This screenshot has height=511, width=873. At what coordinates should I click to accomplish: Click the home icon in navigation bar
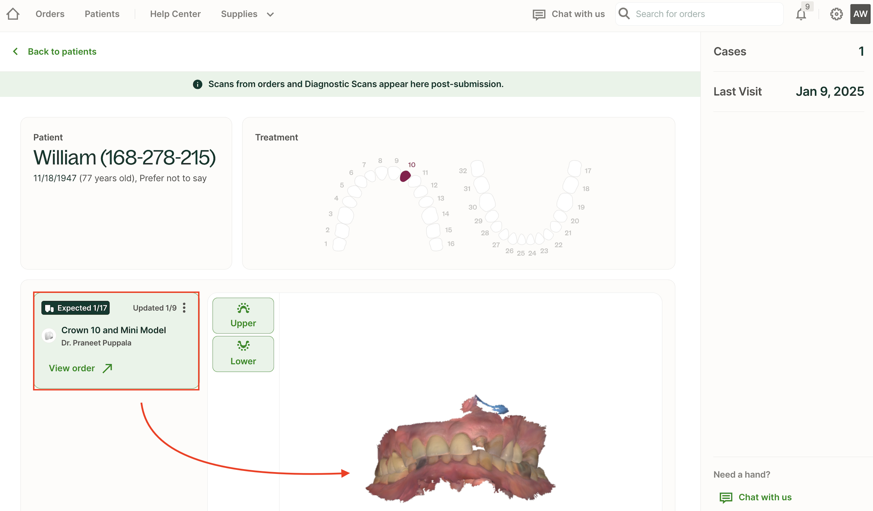[13, 14]
